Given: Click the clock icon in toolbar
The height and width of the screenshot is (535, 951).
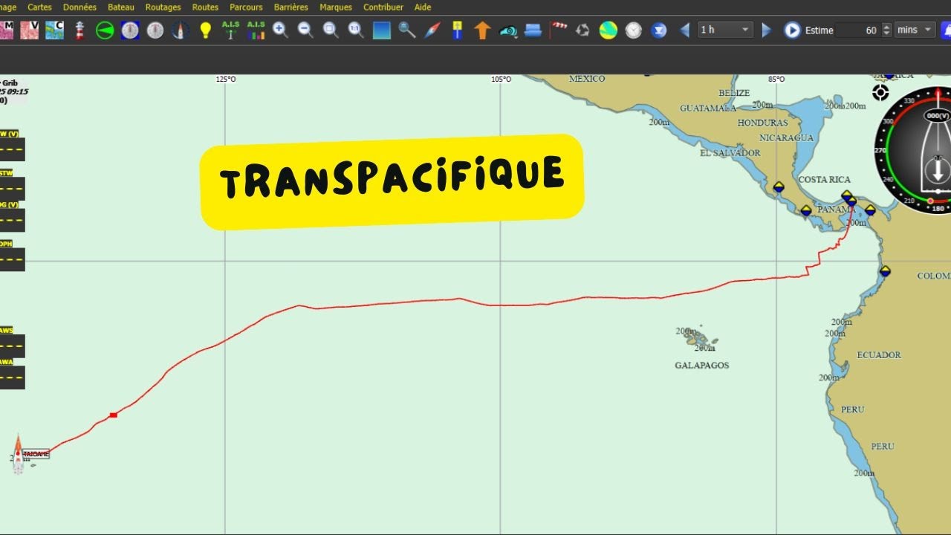Looking at the screenshot, I should (633, 30).
